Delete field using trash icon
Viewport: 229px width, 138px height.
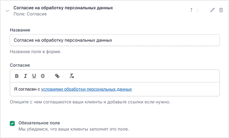click(221, 10)
